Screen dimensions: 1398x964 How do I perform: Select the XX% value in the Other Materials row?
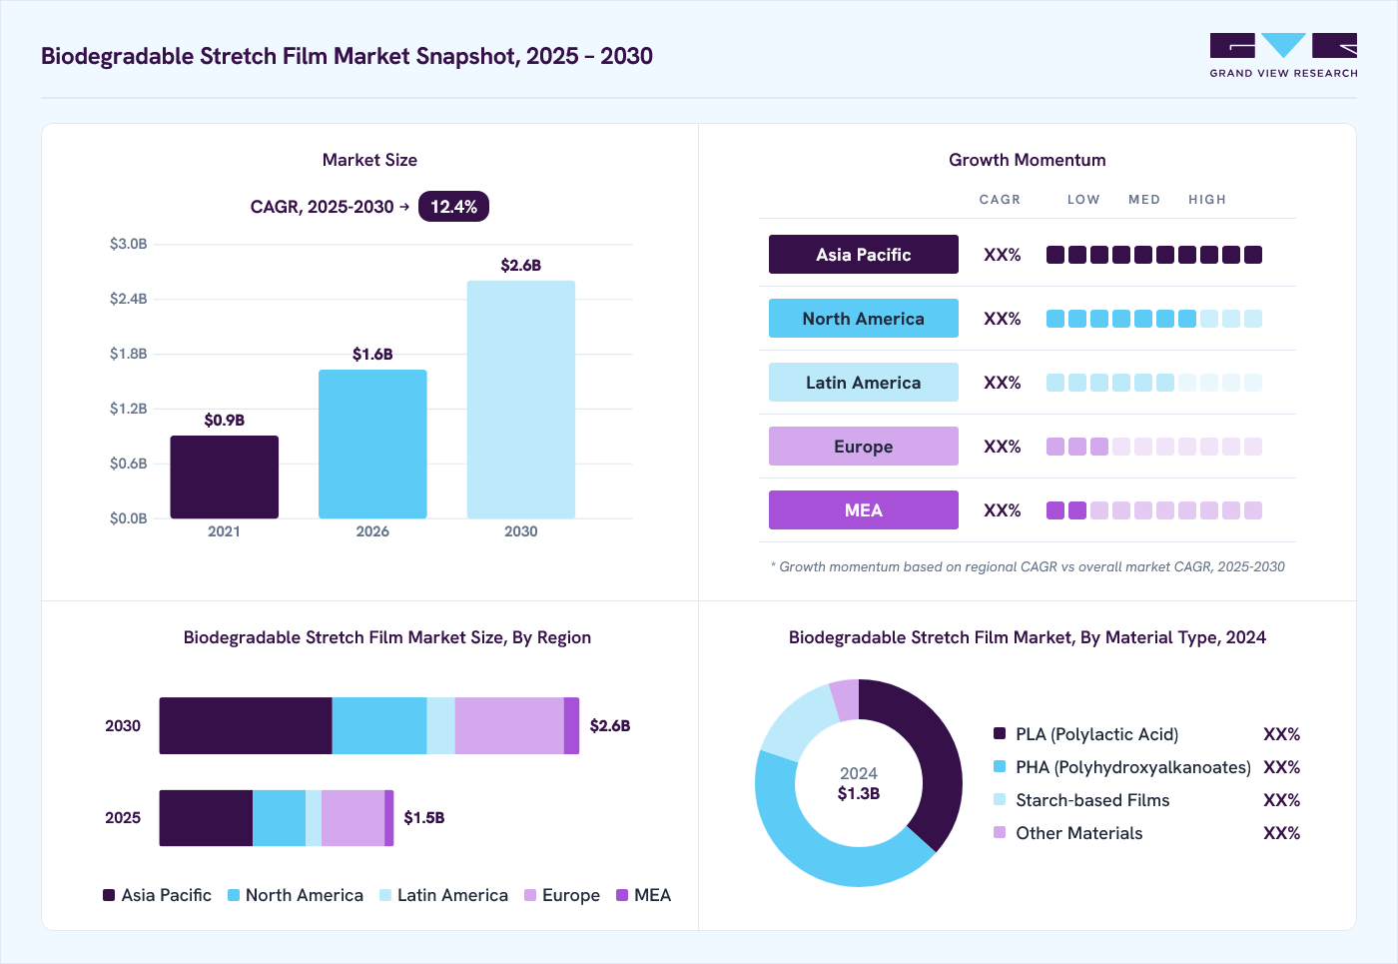(1282, 833)
